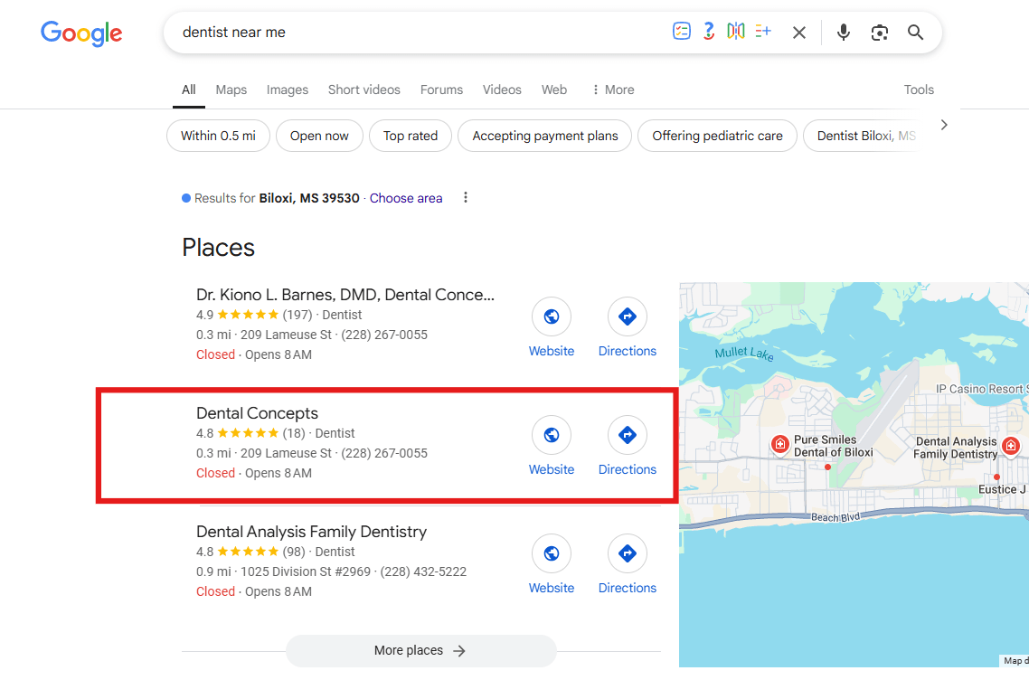Click the 'More places' button
The height and width of the screenshot is (680, 1029).
click(x=420, y=650)
